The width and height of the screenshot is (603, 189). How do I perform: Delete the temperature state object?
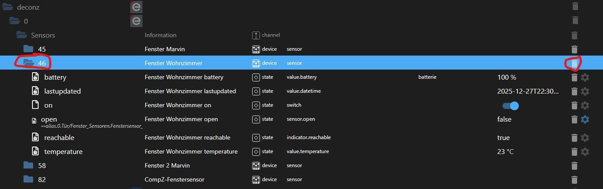(x=574, y=152)
